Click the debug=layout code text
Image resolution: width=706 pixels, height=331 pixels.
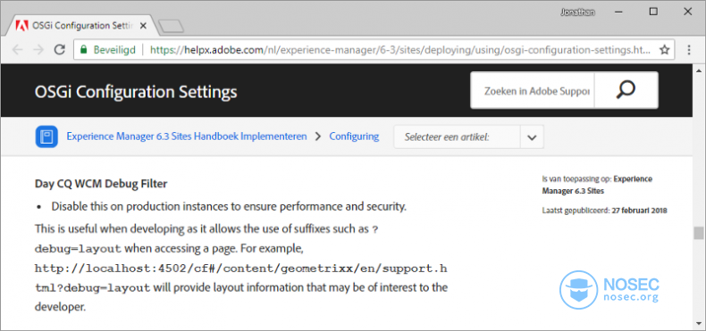click(78, 249)
